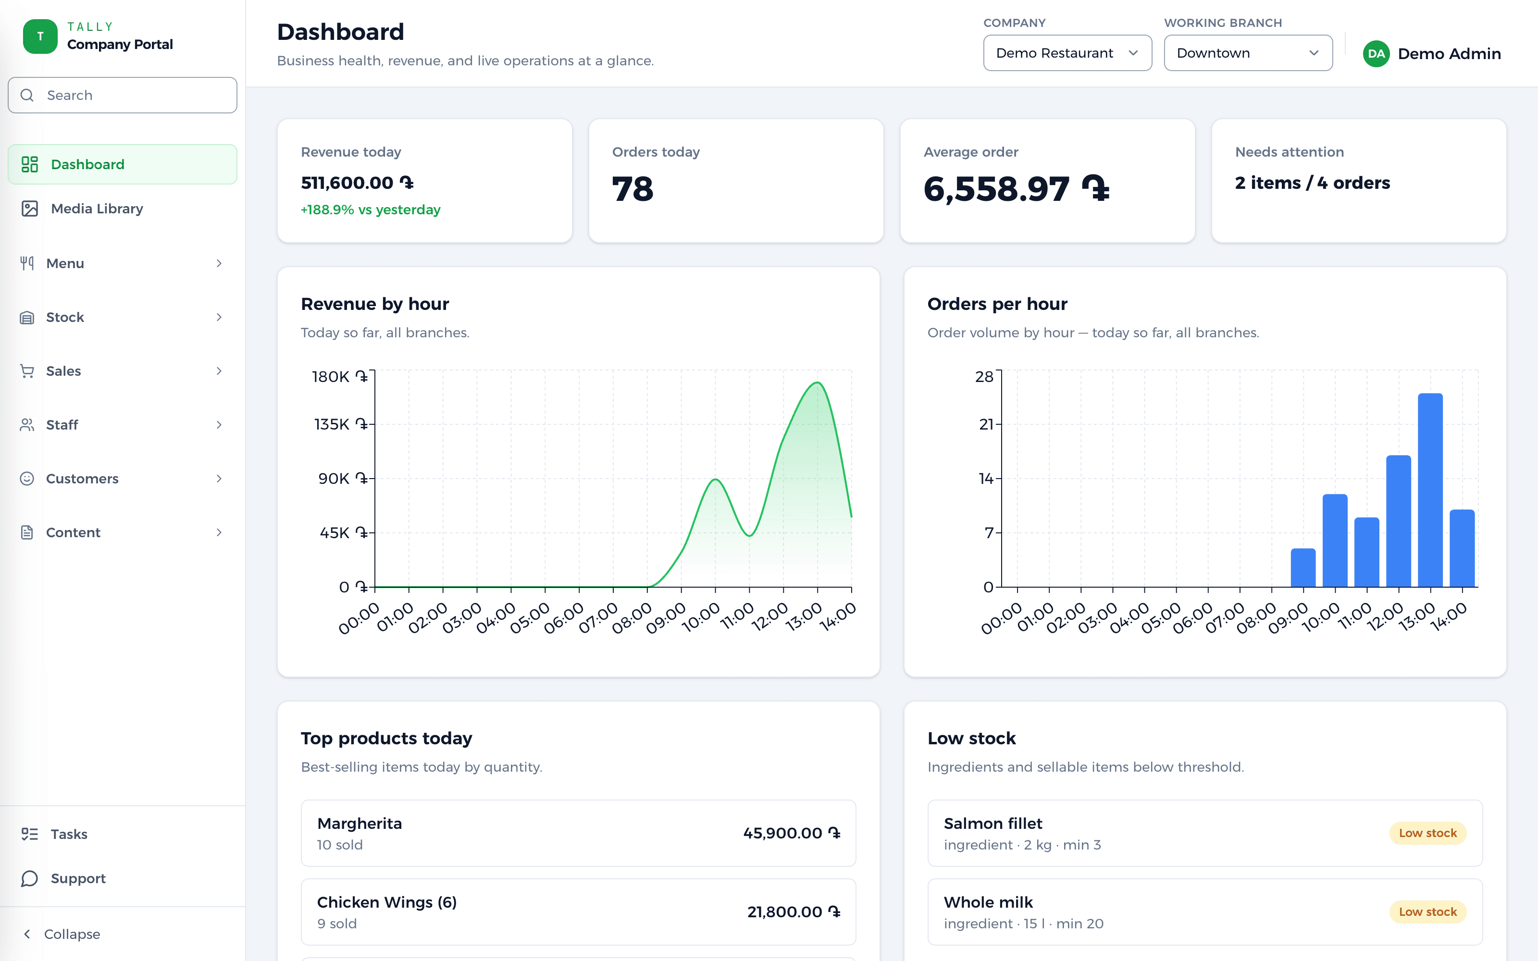
Task: Expand the Content section chevron
Action: 219,532
